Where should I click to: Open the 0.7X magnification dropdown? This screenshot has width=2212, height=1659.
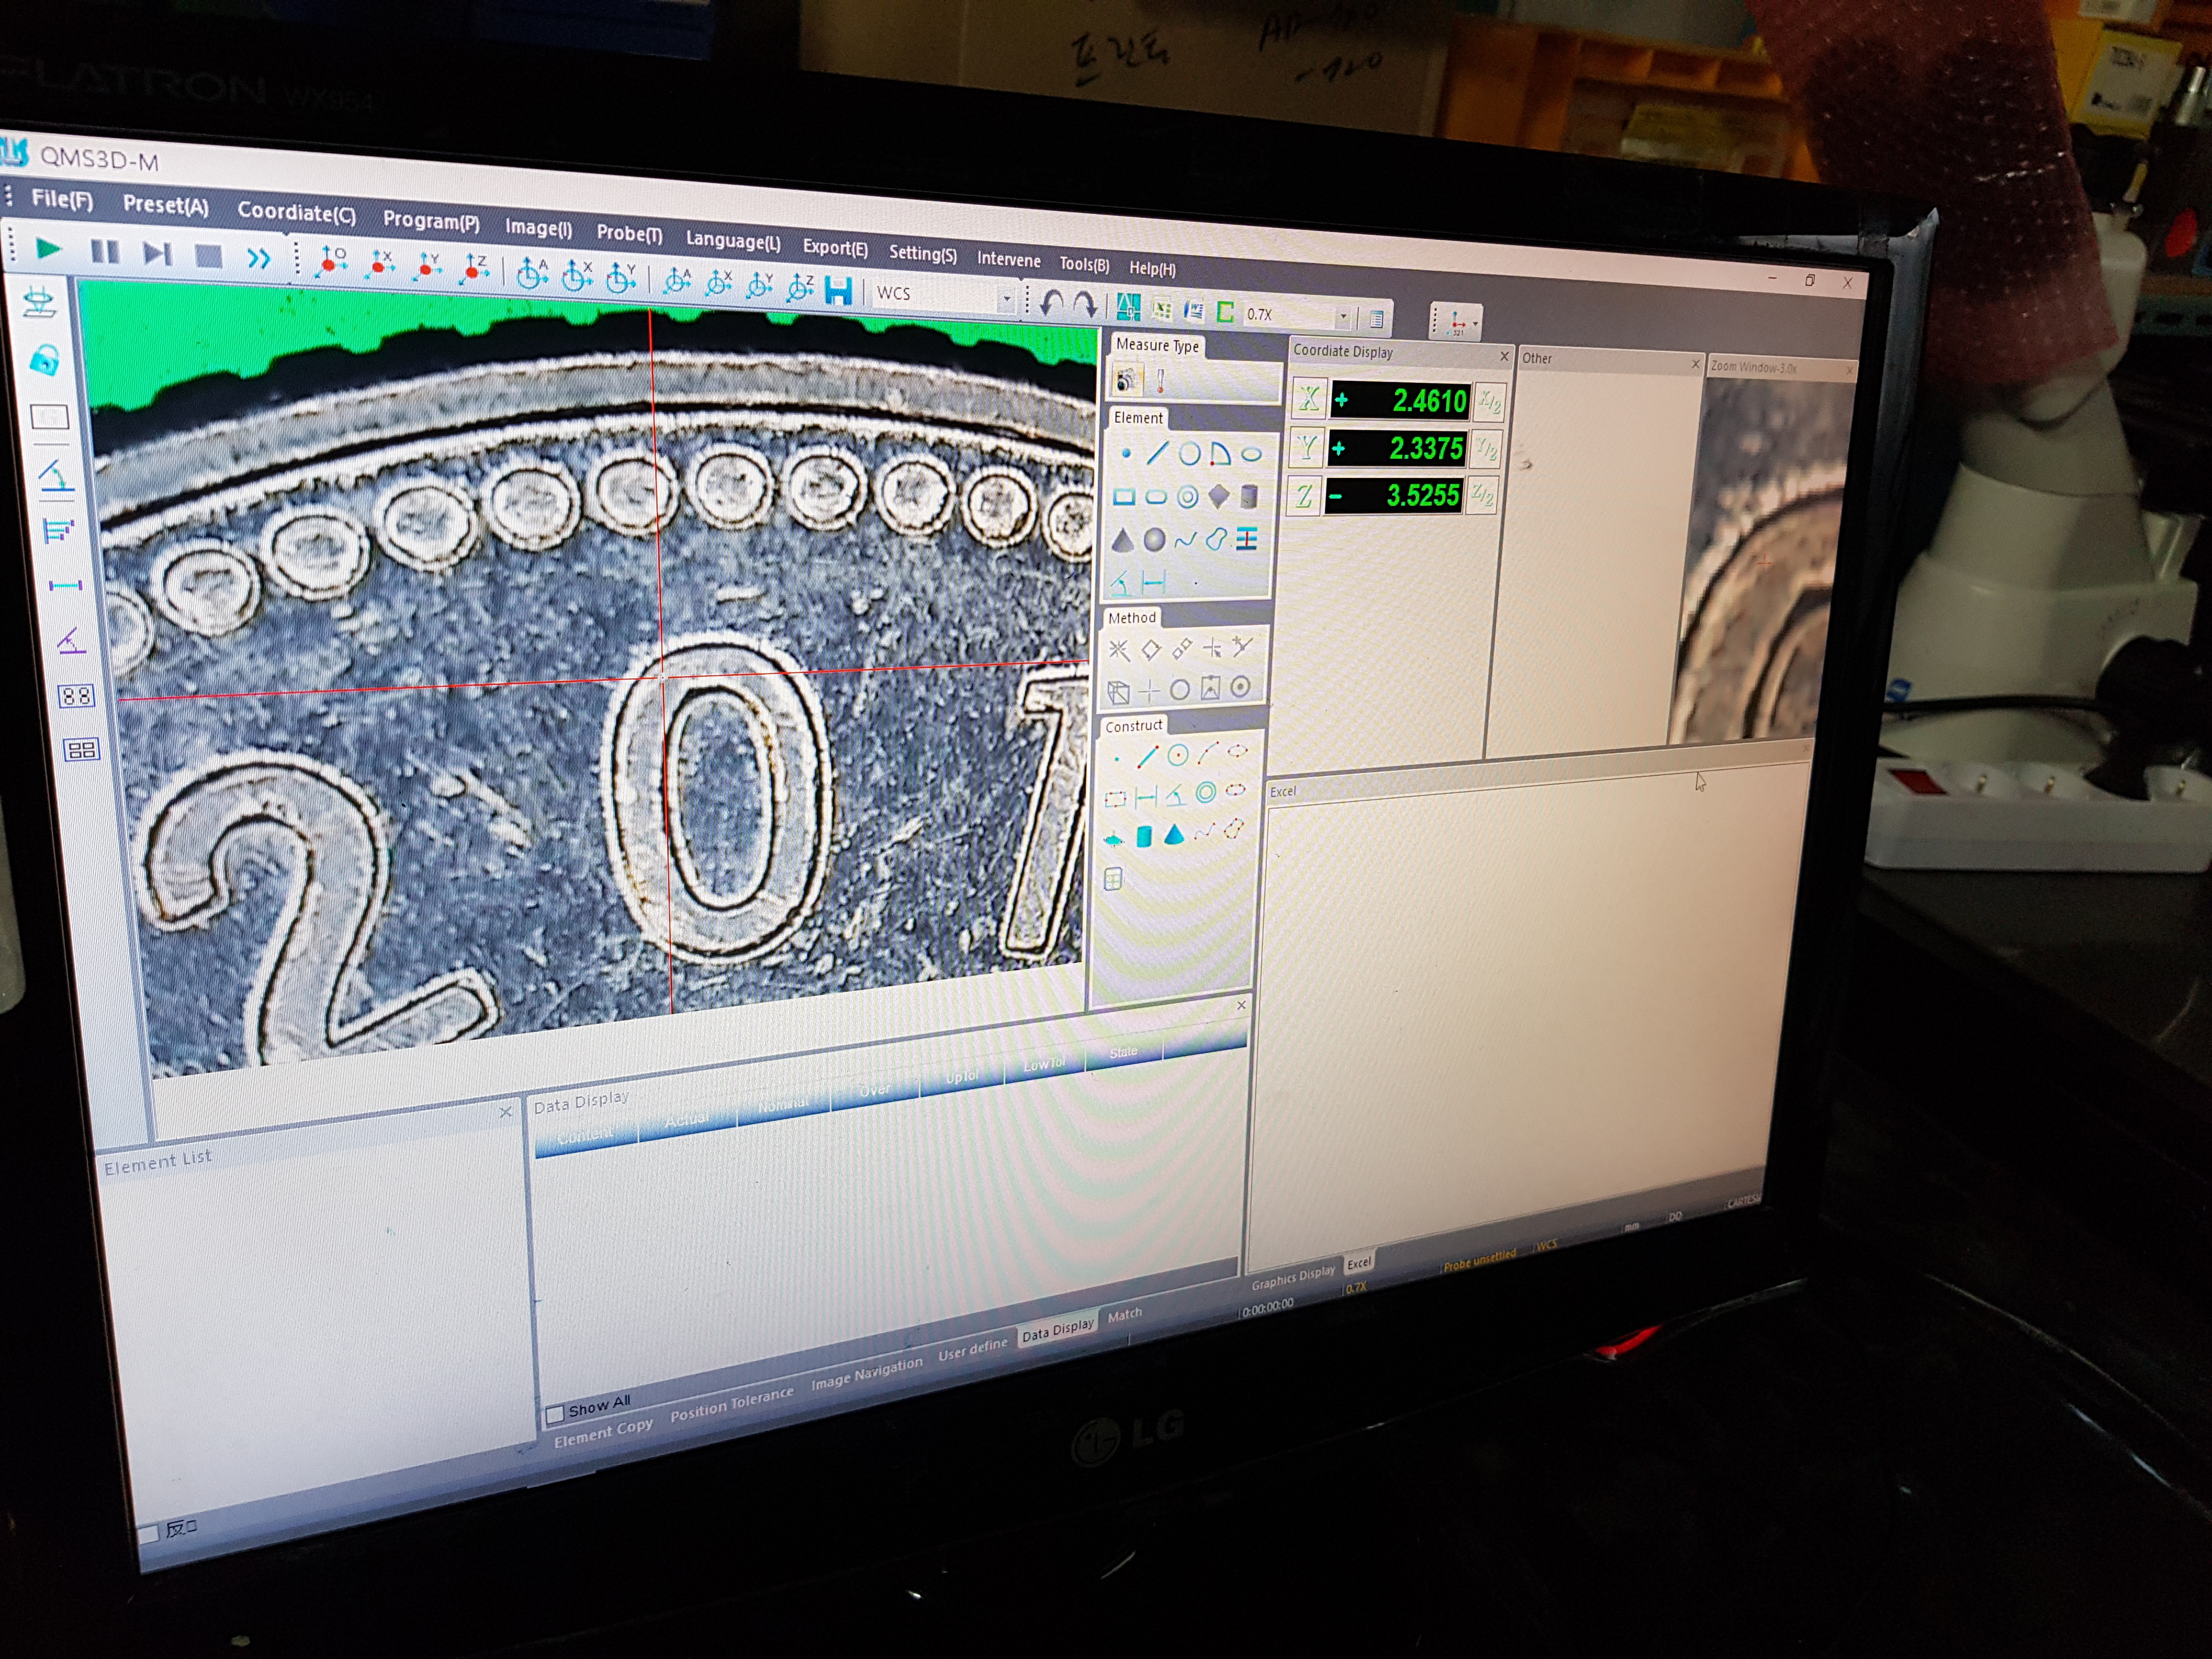[x=1342, y=318]
